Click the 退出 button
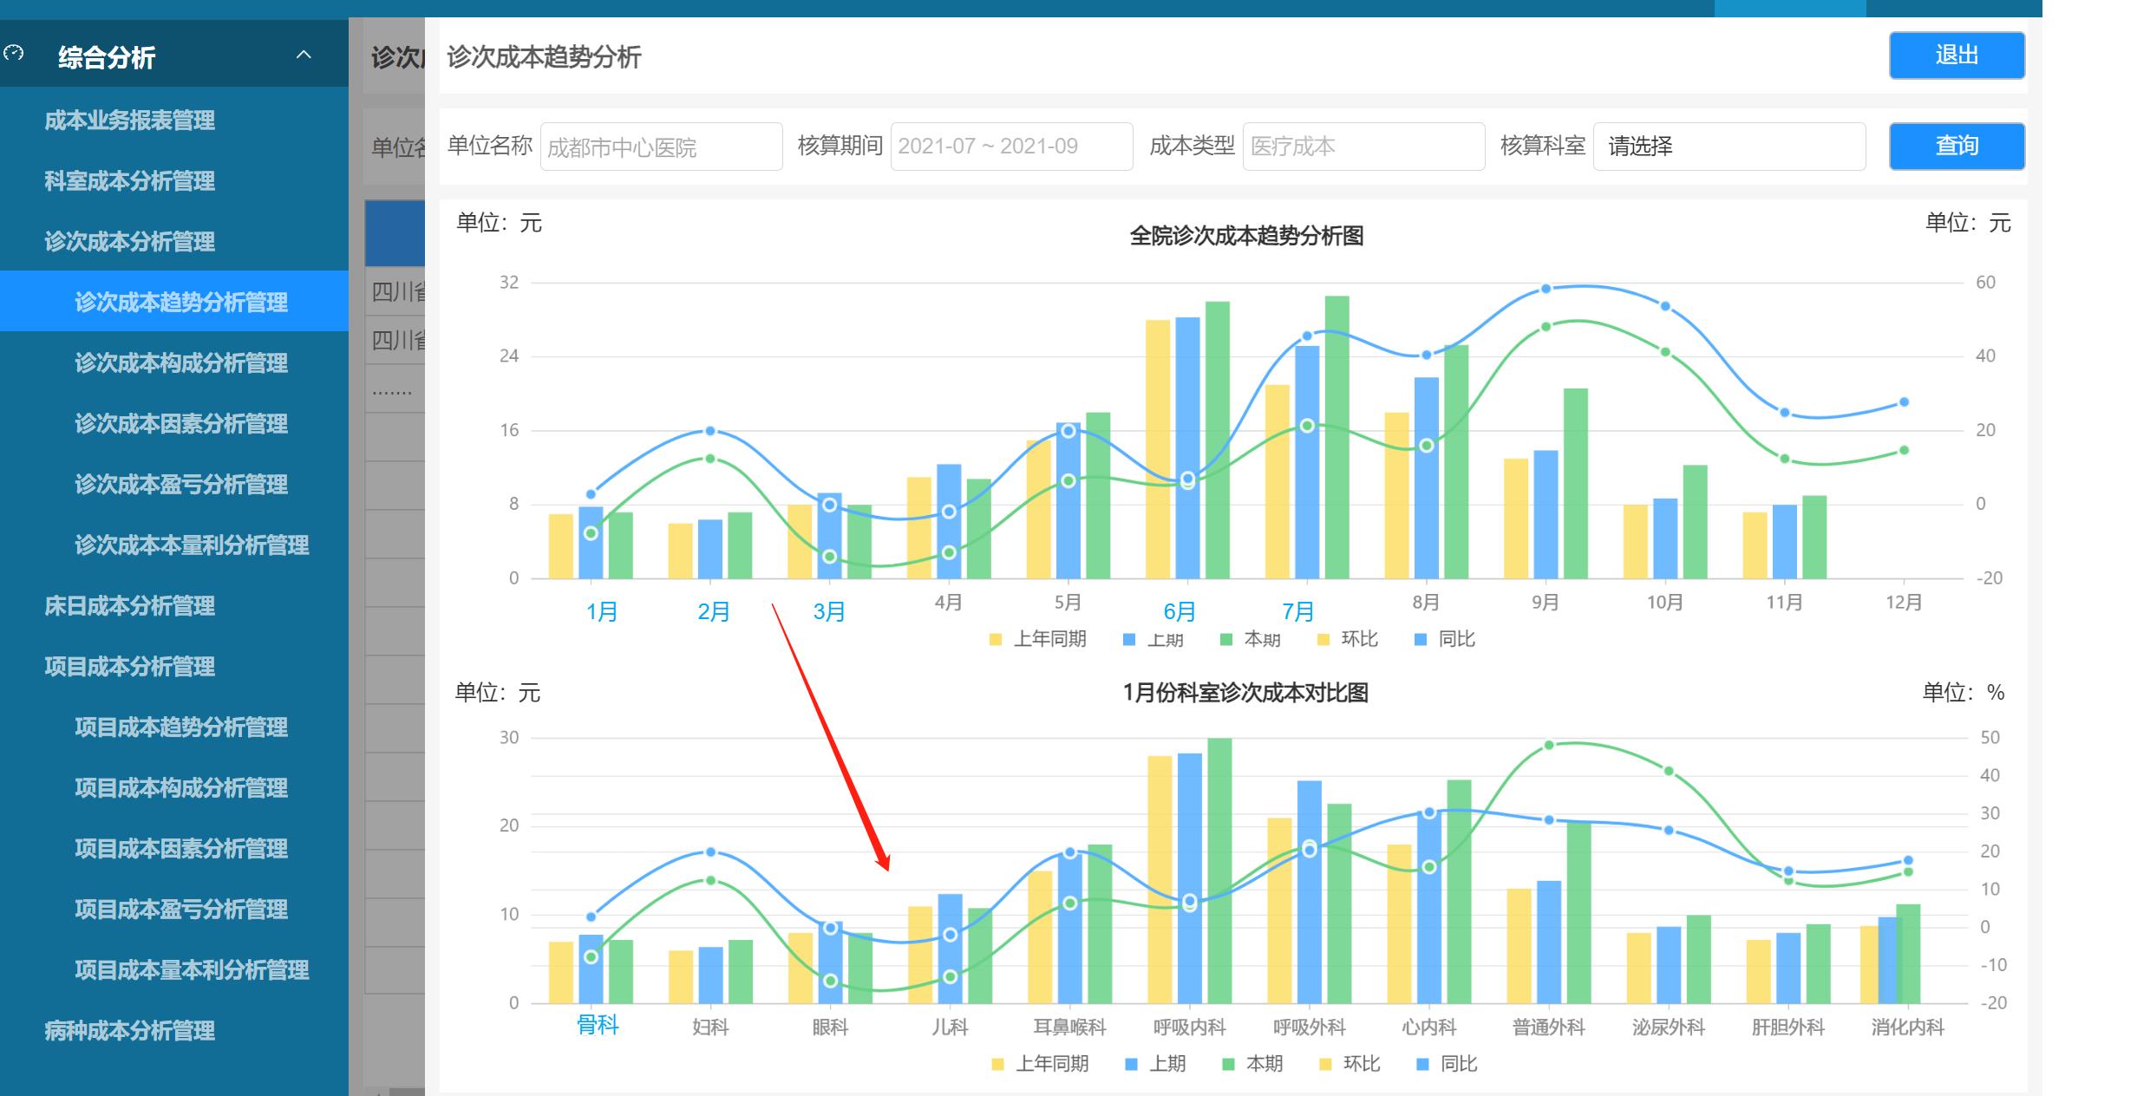2137x1096 pixels. pyautogui.click(x=1957, y=55)
